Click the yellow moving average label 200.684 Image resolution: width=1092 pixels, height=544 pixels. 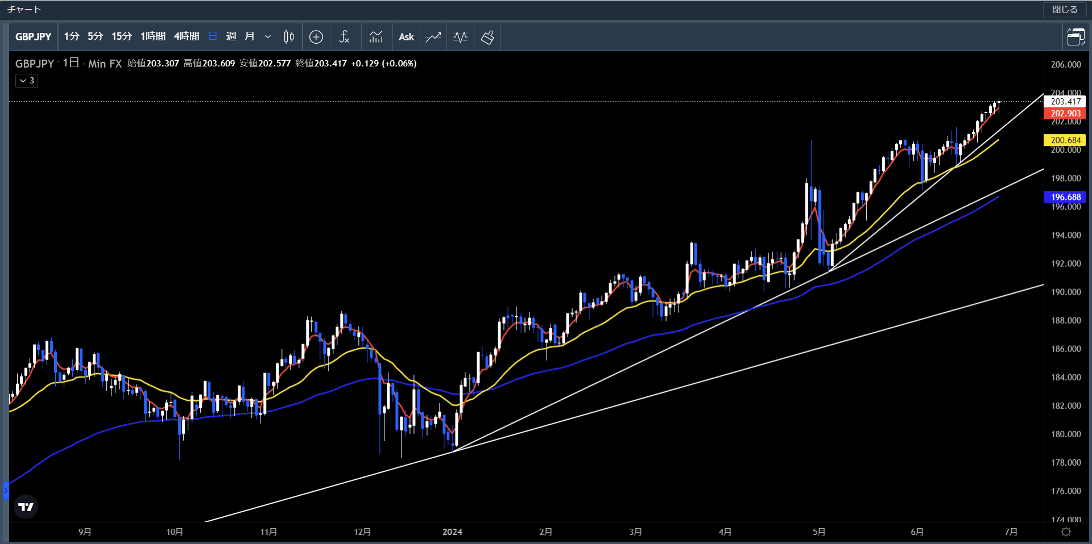tap(1065, 140)
